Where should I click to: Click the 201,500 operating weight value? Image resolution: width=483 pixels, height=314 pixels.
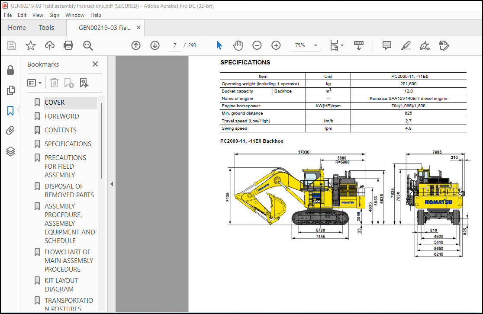[409, 84]
